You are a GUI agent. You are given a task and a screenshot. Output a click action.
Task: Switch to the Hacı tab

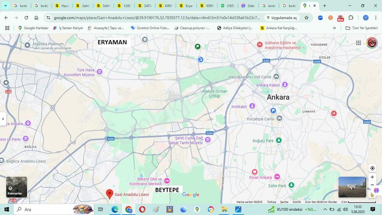62,6
